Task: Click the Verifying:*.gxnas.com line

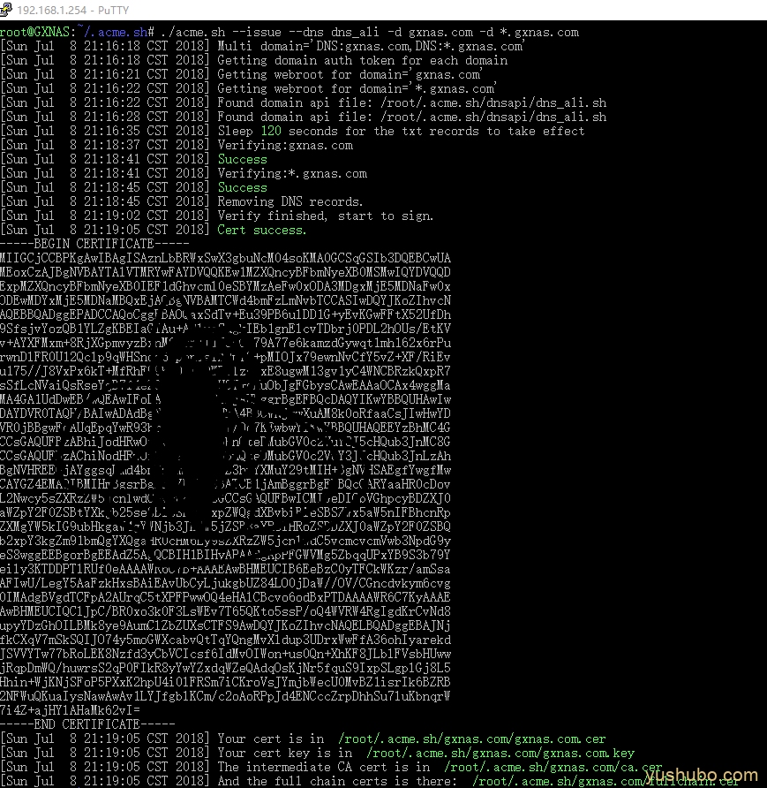Action: point(291,173)
